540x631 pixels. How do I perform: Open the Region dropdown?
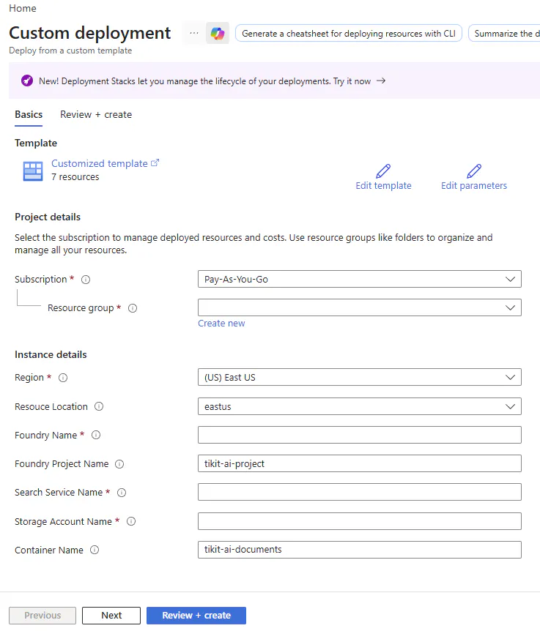click(360, 378)
